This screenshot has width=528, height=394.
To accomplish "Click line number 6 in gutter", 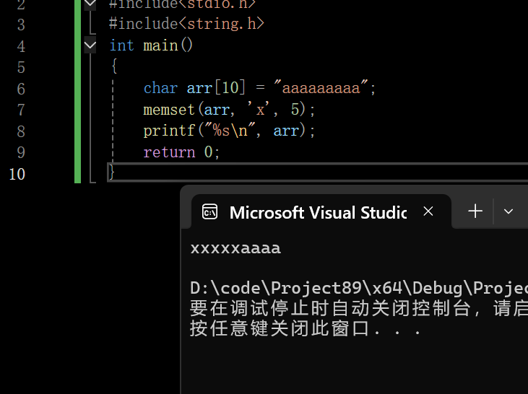I will pyautogui.click(x=21, y=89).
